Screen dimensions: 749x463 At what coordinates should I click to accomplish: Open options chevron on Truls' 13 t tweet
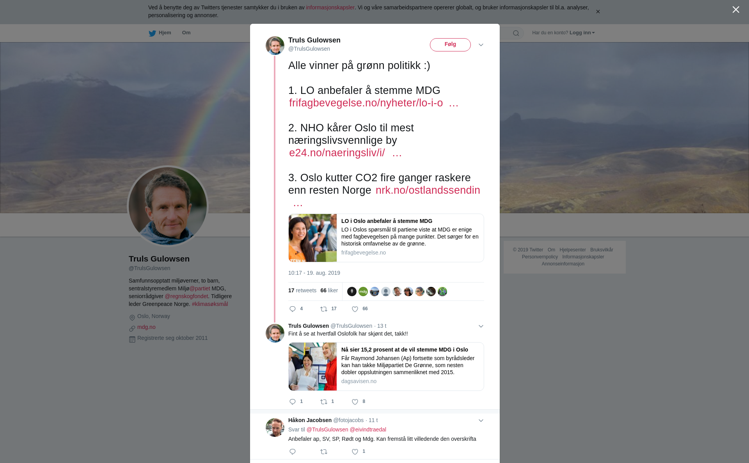pos(481,326)
